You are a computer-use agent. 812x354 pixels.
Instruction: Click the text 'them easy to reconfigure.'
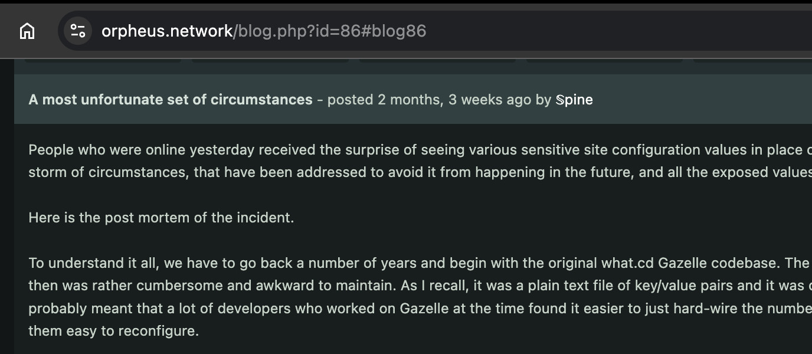(x=114, y=331)
